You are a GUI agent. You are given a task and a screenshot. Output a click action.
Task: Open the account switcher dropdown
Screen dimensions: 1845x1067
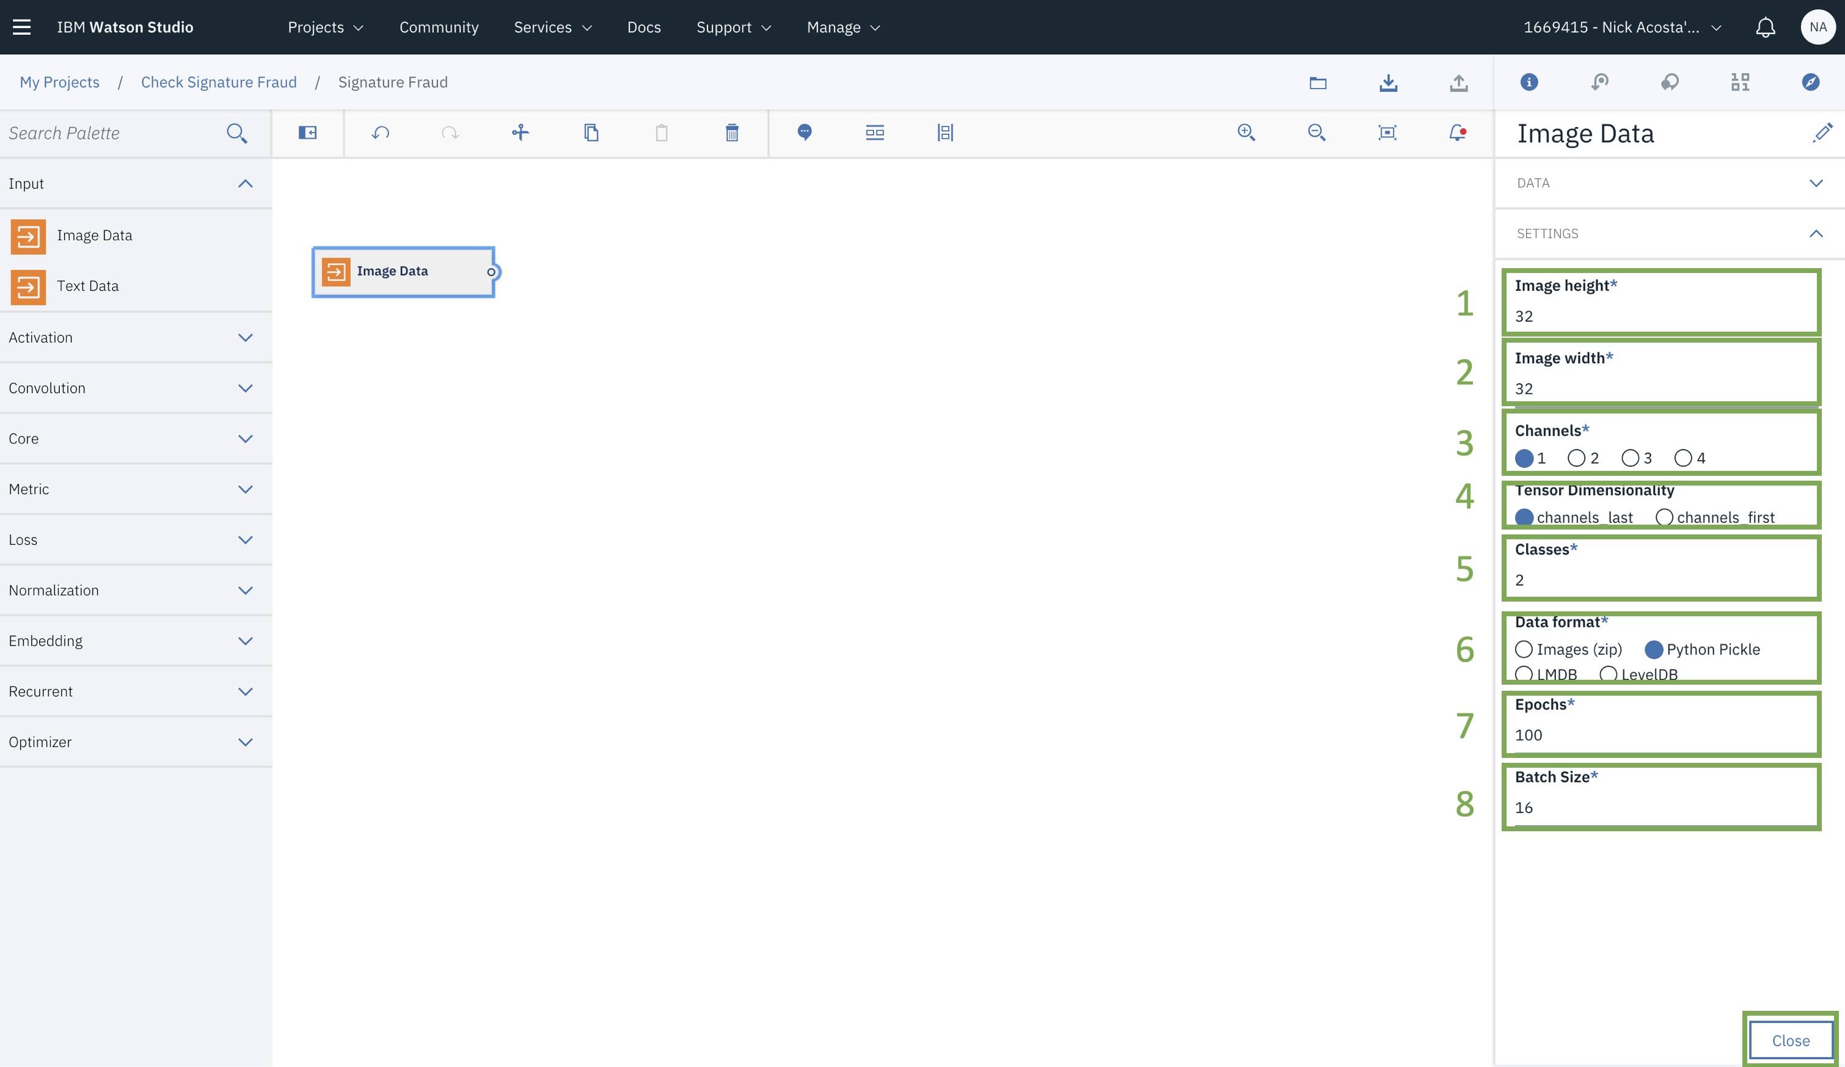coord(1621,27)
